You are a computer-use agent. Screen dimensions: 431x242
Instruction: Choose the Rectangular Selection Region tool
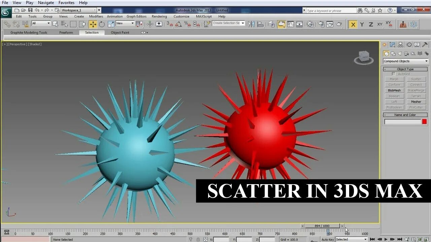(73, 24)
